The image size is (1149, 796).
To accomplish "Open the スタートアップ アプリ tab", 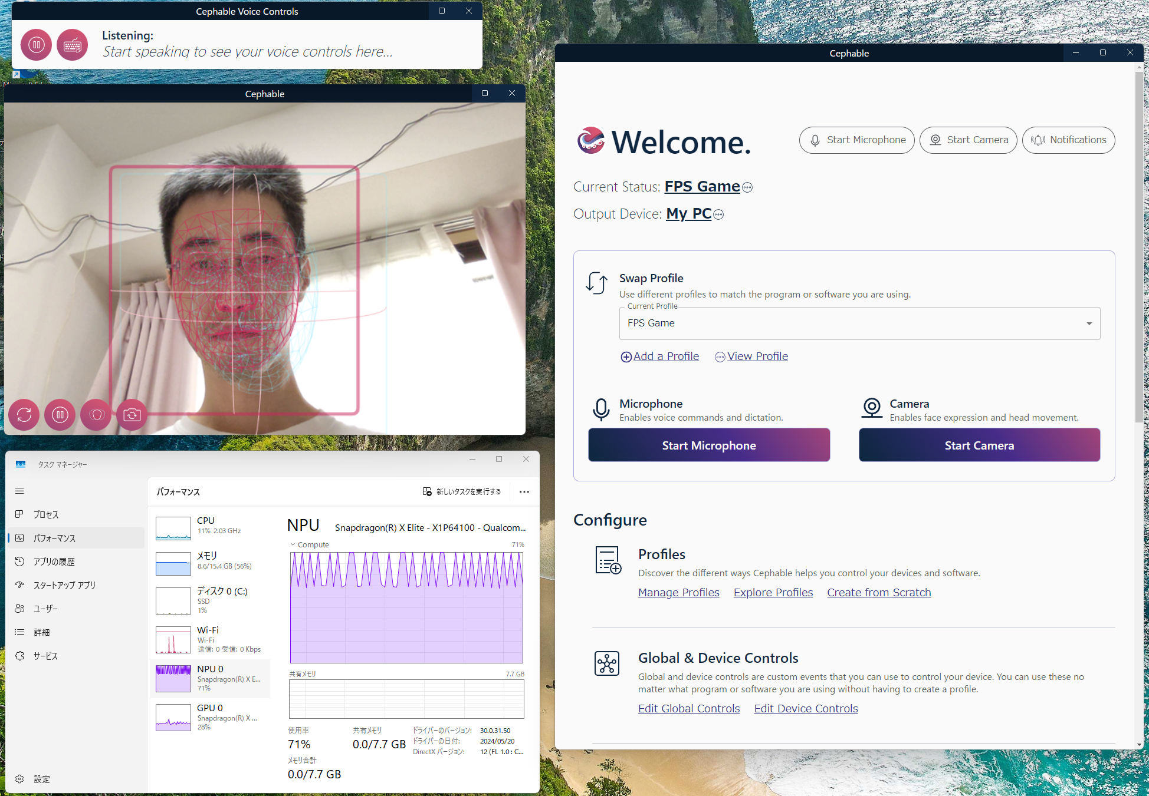I will tap(64, 585).
